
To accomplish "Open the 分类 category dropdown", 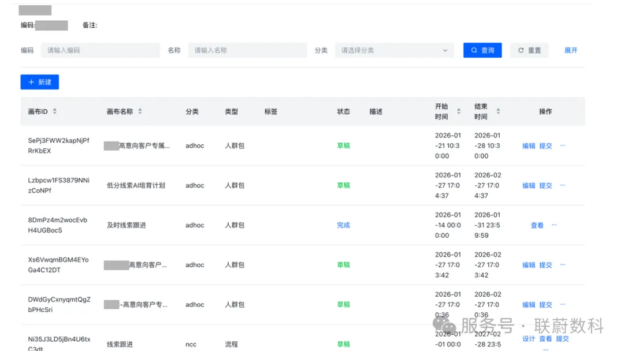I will [394, 50].
